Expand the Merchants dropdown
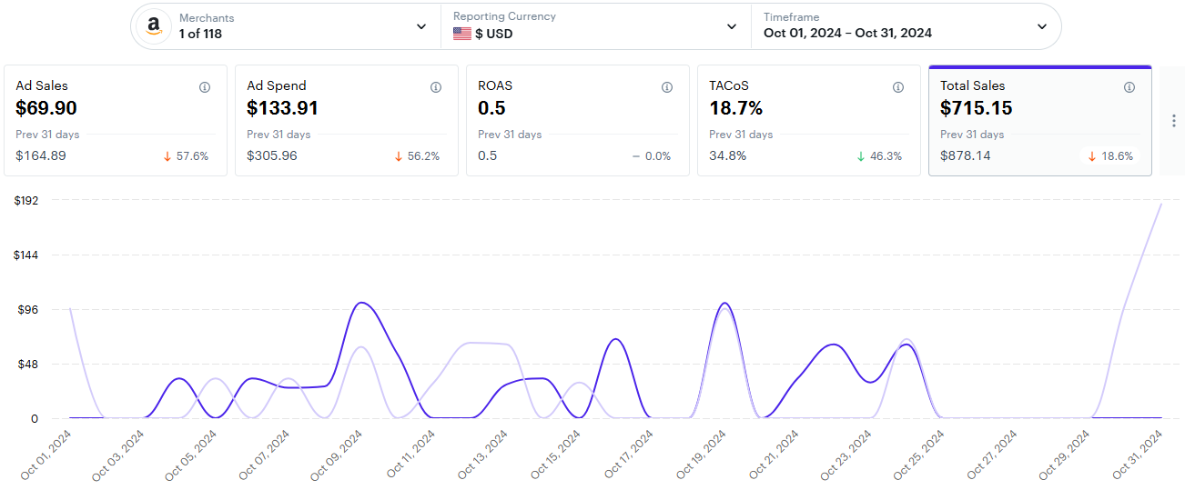Image resolution: width=1185 pixels, height=490 pixels. 421,26
